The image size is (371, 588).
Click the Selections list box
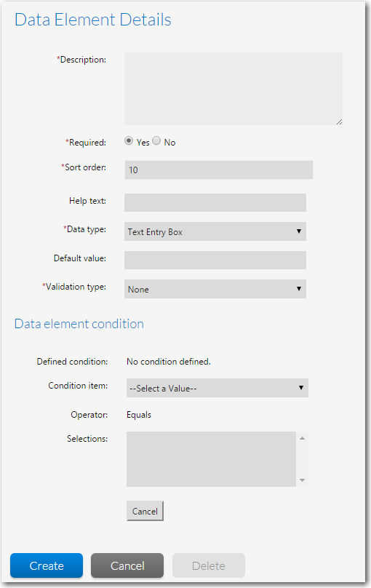(x=212, y=459)
